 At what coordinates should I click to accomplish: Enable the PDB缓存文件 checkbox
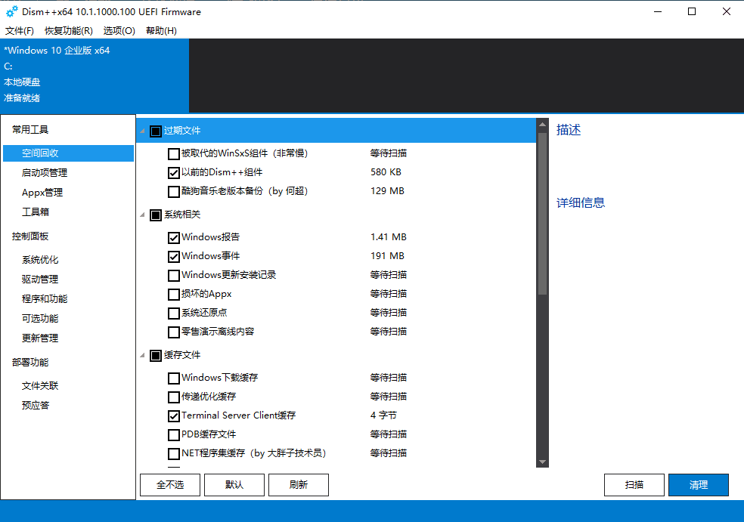click(173, 434)
